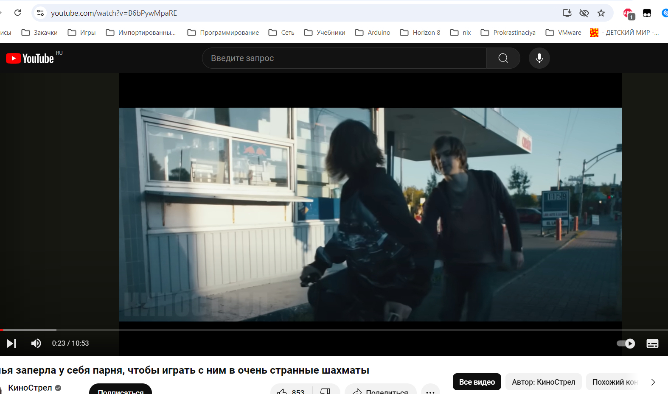
Task: Skip to the next video
Action: tap(11, 343)
